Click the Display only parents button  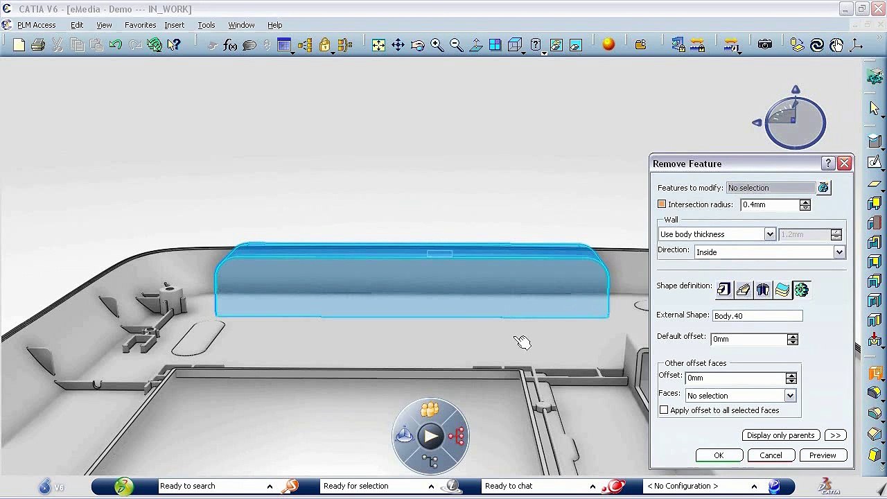(x=781, y=435)
